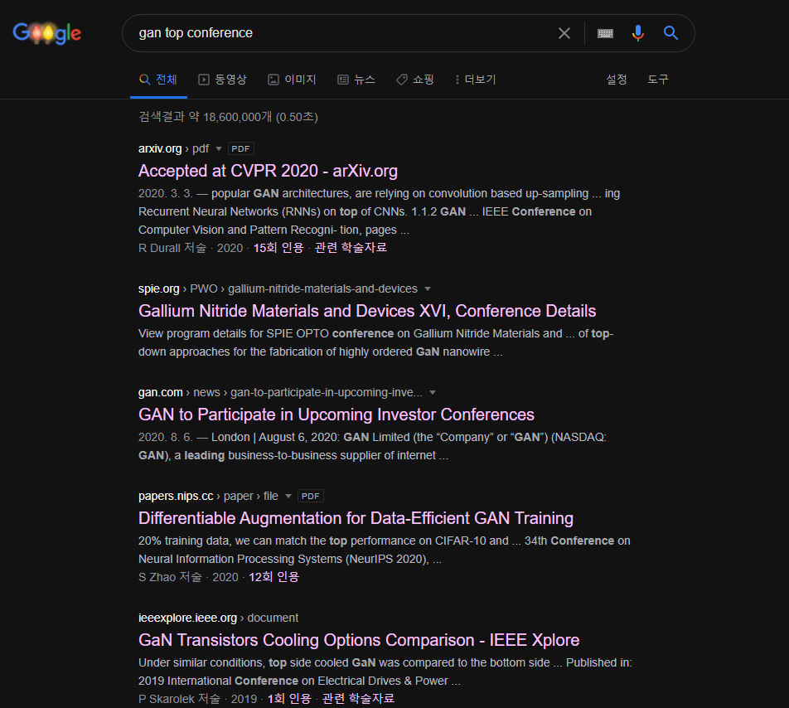Image resolution: width=789 pixels, height=708 pixels.
Task: Click PDF badge on the arxiv result
Action: click(240, 149)
